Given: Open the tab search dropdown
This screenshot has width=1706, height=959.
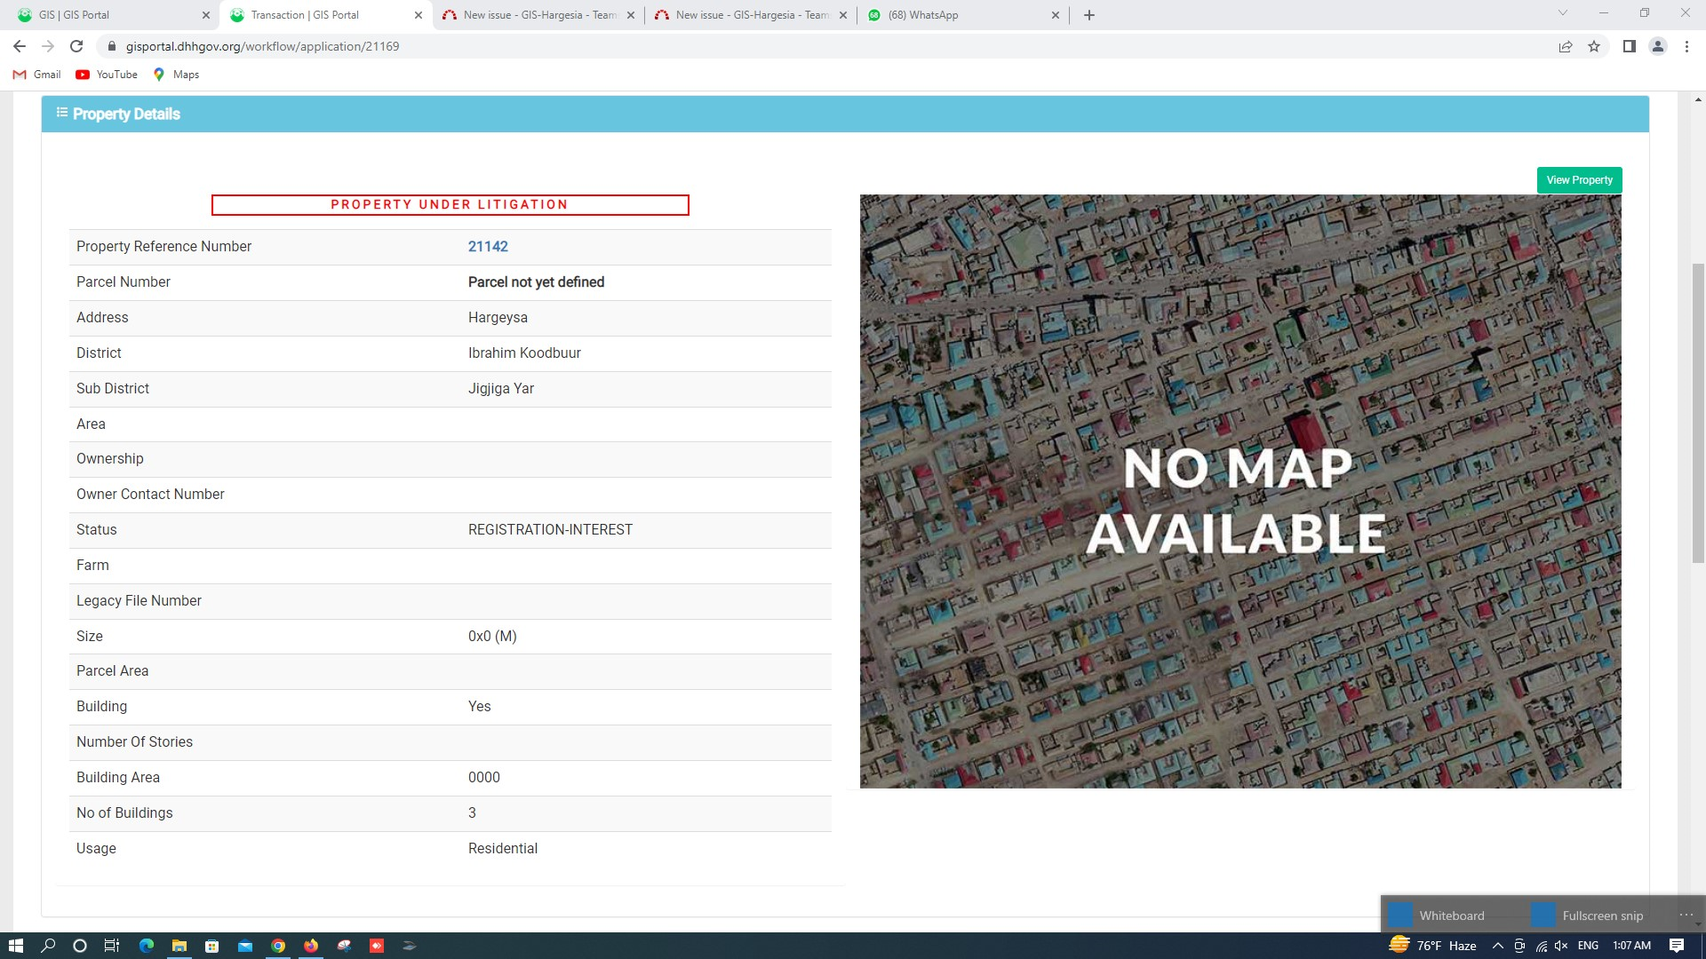Looking at the screenshot, I should coord(1563,13).
